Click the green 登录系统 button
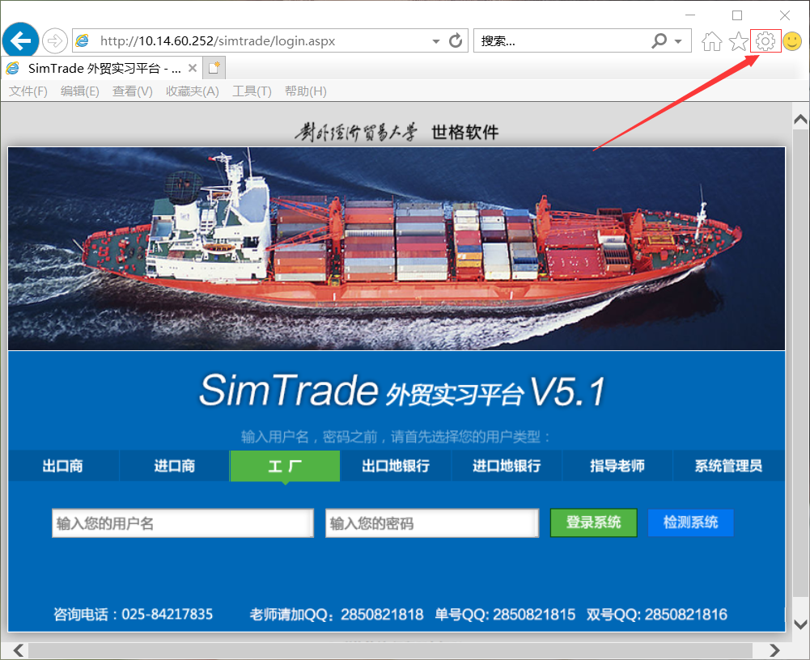810x660 pixels. (594, 522)
